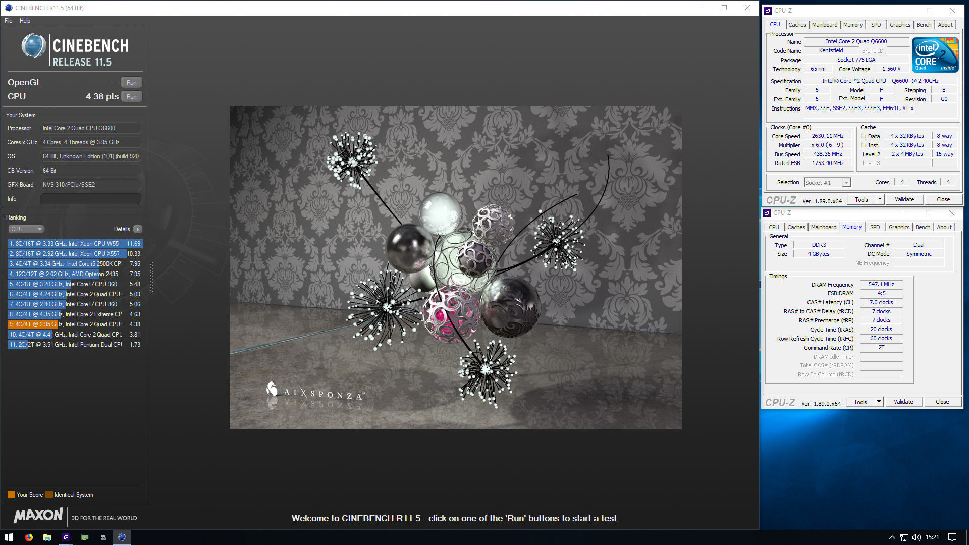This screenshot has height=545, width=969.
Task: Select ranking row 9 highlighted 3.95 GHz score
Action: pyautogui.click(x=75, y=324)
